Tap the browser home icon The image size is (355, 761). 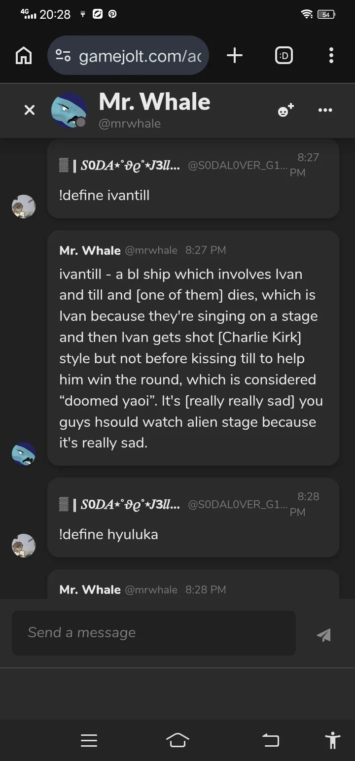click(24, 56)
